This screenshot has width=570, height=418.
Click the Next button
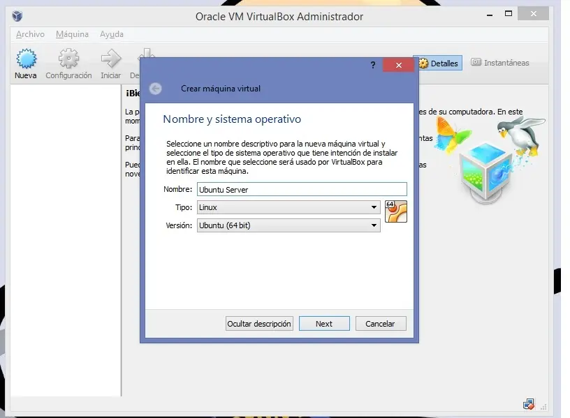(324, 324)
